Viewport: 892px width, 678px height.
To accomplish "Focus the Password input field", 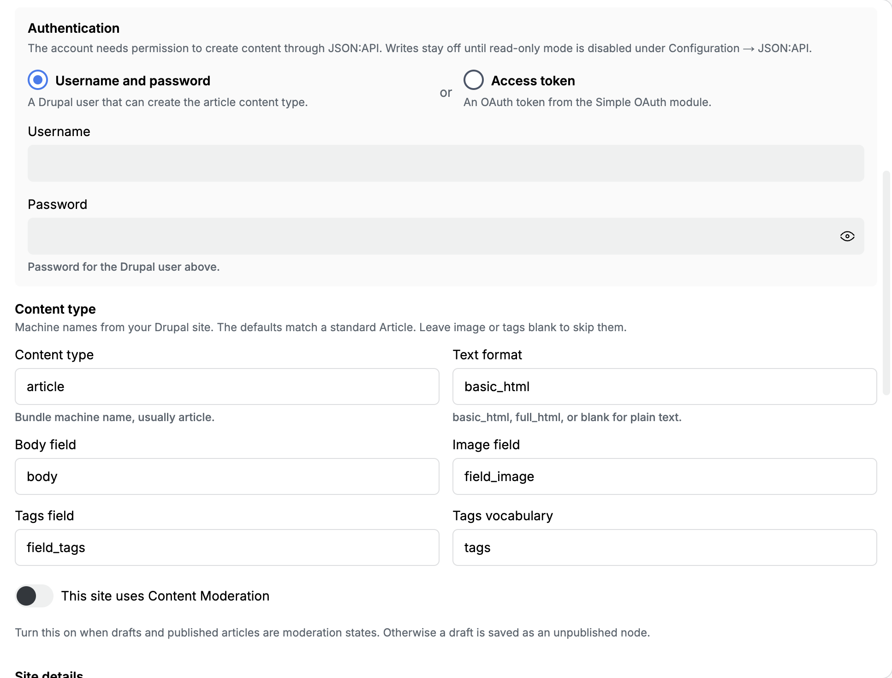I will point(446,236).
